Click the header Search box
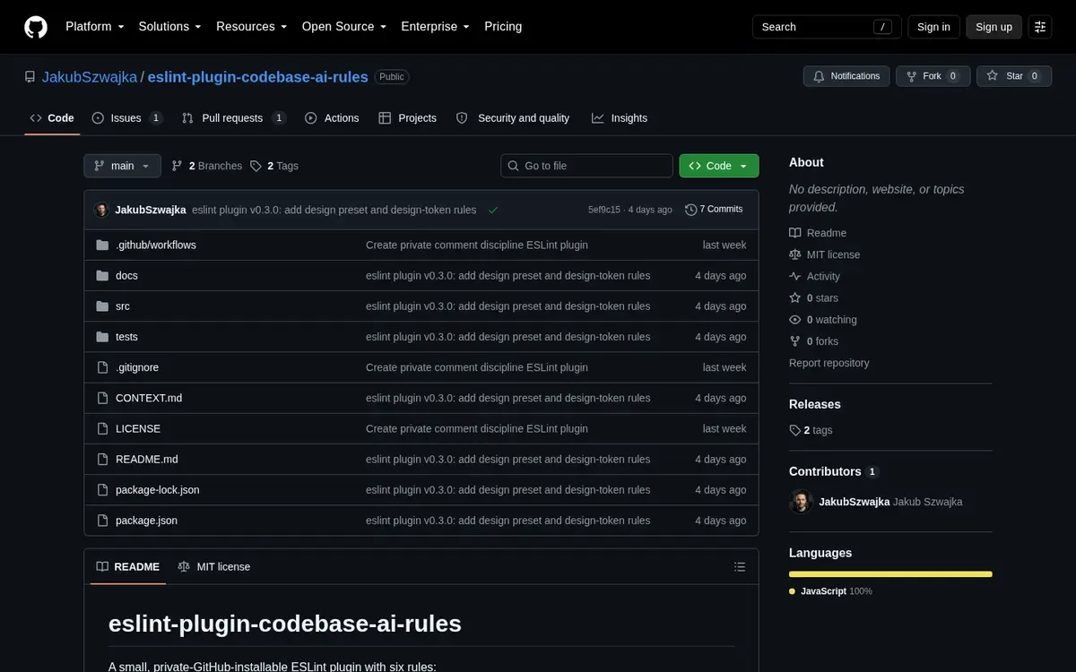 [826, 27]
